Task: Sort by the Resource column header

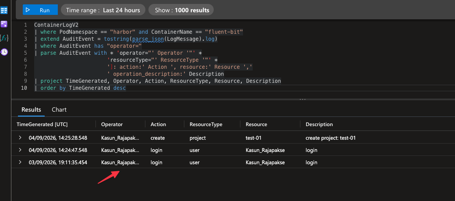Action: (257, 124)
